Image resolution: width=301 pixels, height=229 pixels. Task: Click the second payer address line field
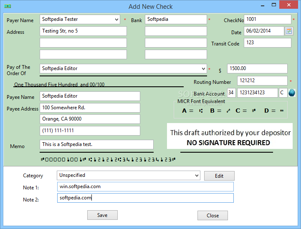[x=83, y=43]
